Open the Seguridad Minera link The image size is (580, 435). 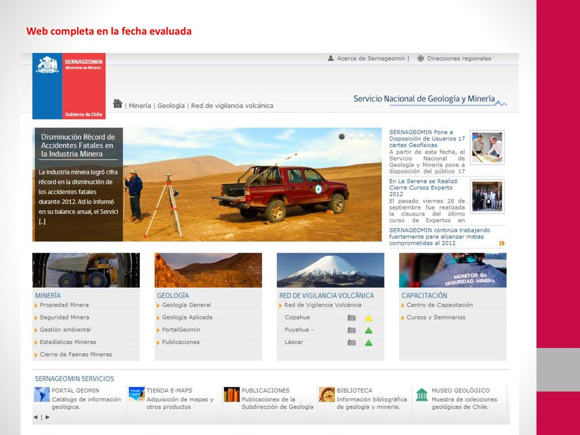tap(65, 317)
